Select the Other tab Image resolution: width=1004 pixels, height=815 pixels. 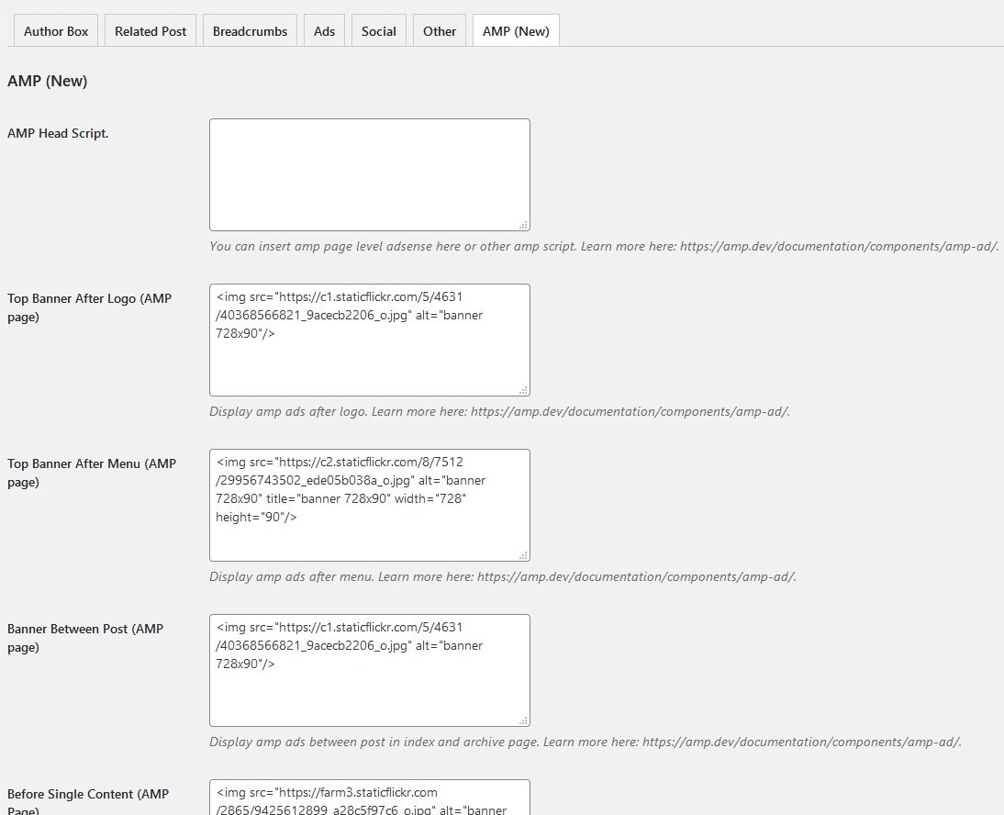pos(439,30)
